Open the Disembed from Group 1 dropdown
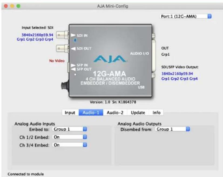The width and height of the screenshot is (223, 177). click(x=173, y=129)
